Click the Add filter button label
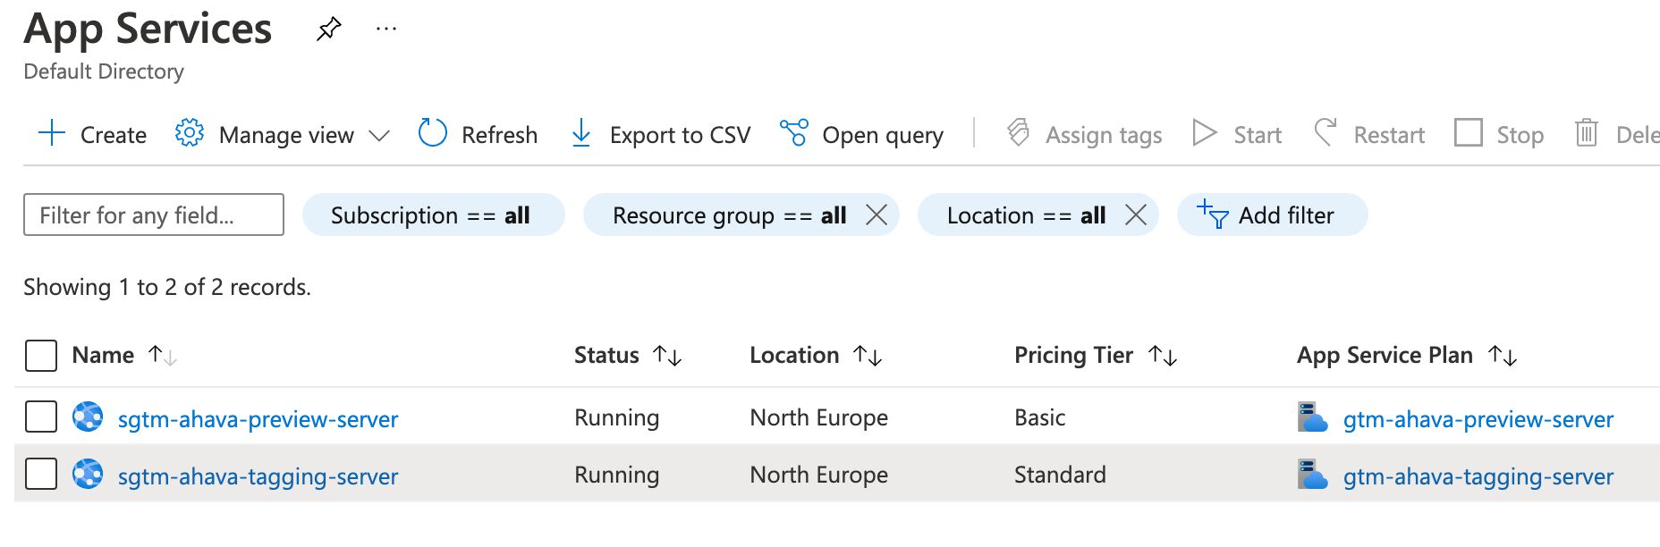The width and height of the screenshot is (1660, 547). (1286, 215)
